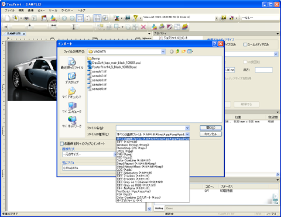Image resolution: width=281 pixels, height=217 pixels.
Task: Click the yellow funnel filter icon
Action: [x=135, y=18]
